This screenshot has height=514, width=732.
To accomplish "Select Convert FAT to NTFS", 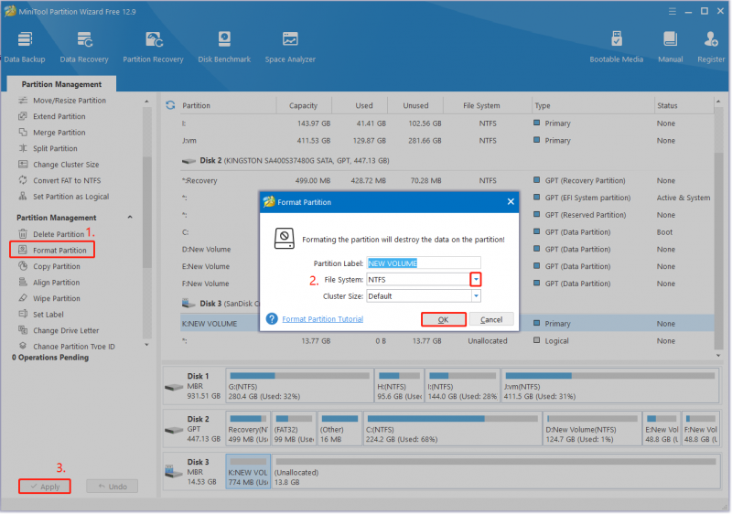I will click(x=59, y=180).
